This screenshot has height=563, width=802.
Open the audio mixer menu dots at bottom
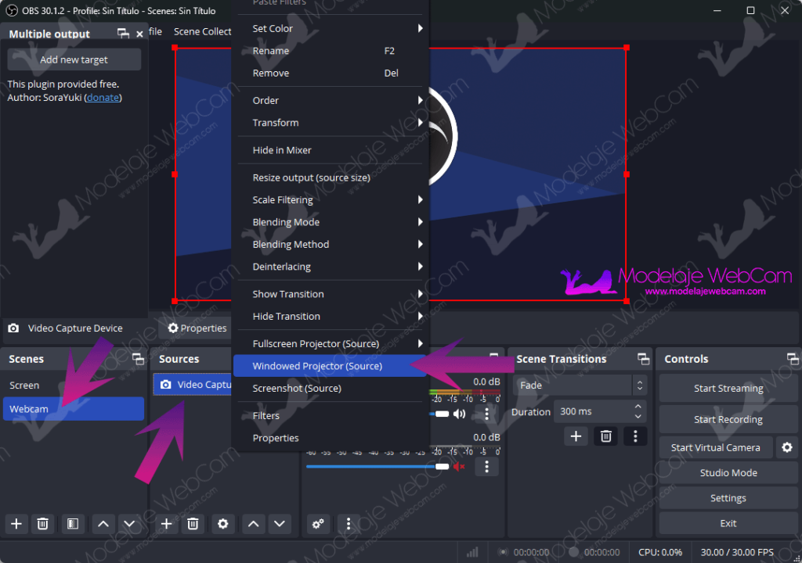pos(349,524)
